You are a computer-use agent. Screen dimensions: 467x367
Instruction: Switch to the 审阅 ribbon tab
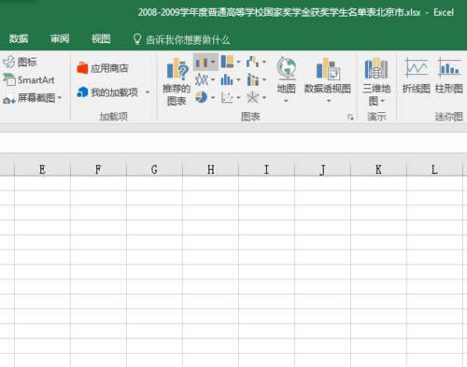(x=60, y=39)
